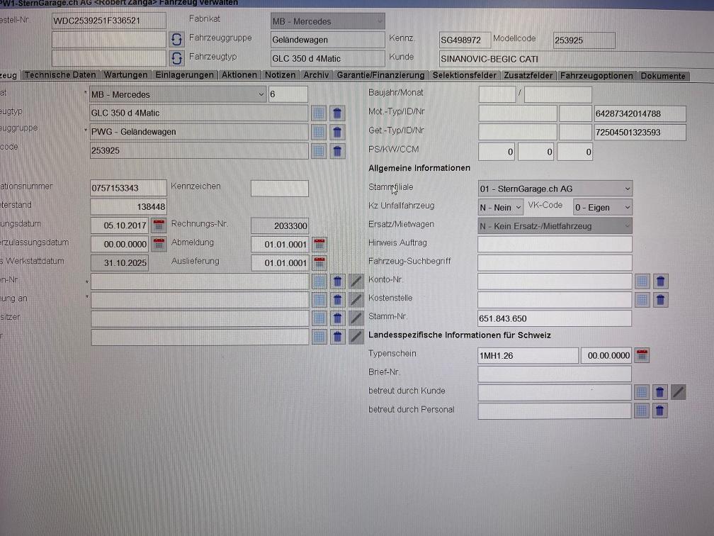Open the VK-Code dropdown
Image resolution: width=714 pixels, height=536 pixels.
pos(601,207)
